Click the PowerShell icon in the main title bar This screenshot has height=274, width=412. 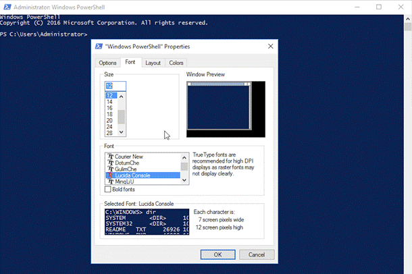(x=7, y=7)
